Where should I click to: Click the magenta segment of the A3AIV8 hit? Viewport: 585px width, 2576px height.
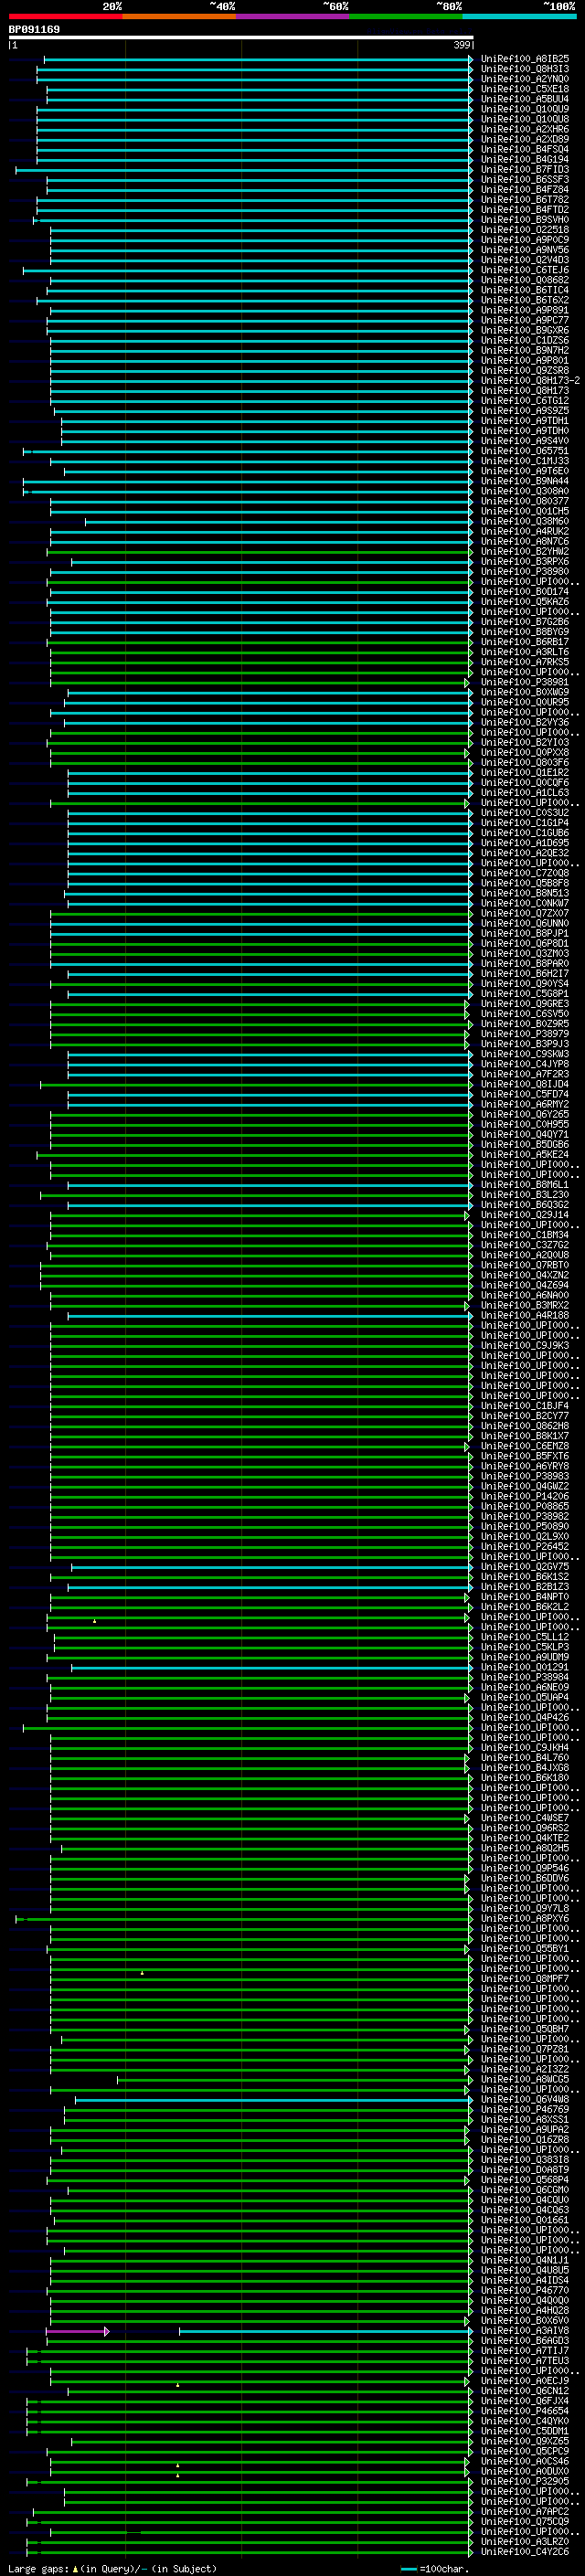(x=77, y=2331)
